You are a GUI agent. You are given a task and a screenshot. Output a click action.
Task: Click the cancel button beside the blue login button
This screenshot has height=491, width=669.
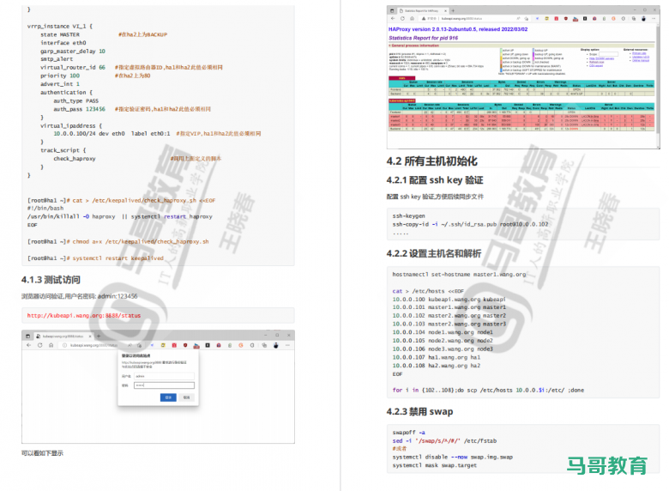point(186,397)
